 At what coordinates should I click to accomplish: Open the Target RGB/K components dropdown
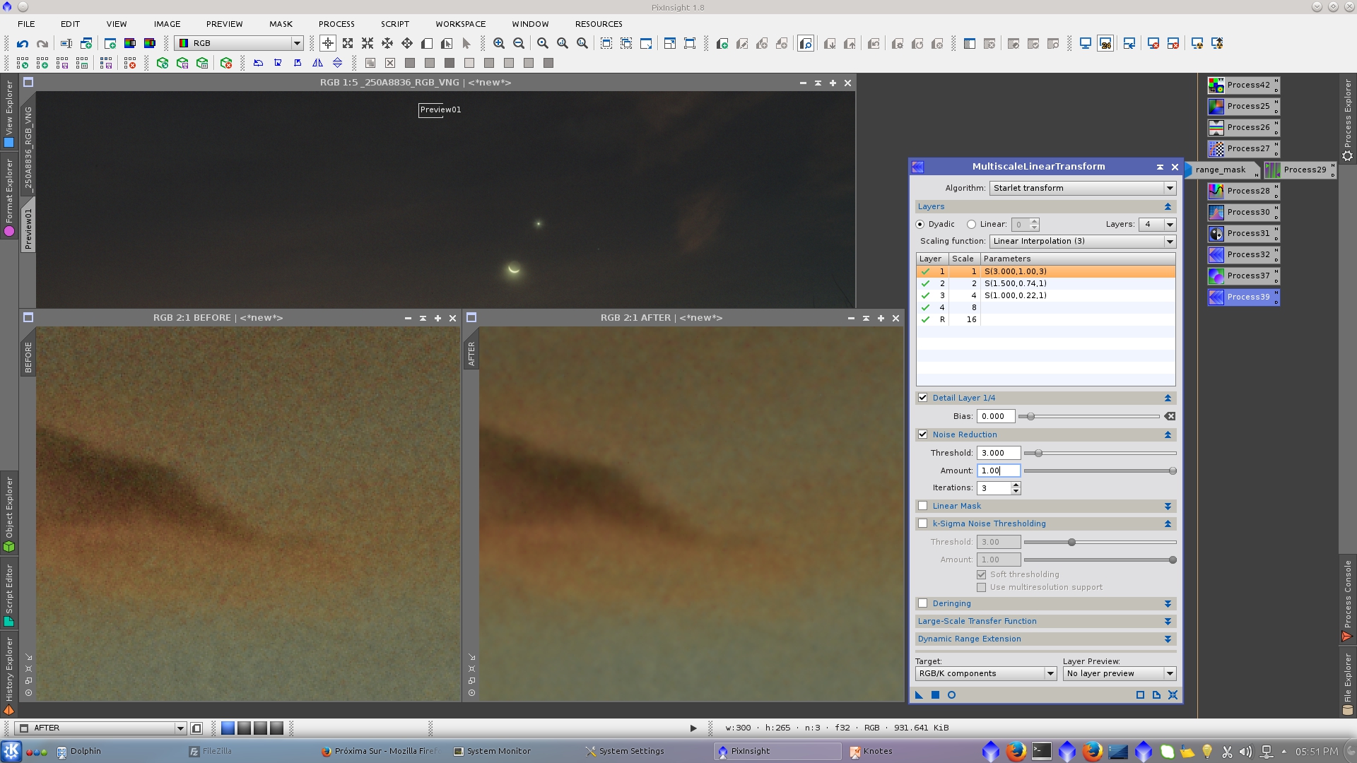986,673
